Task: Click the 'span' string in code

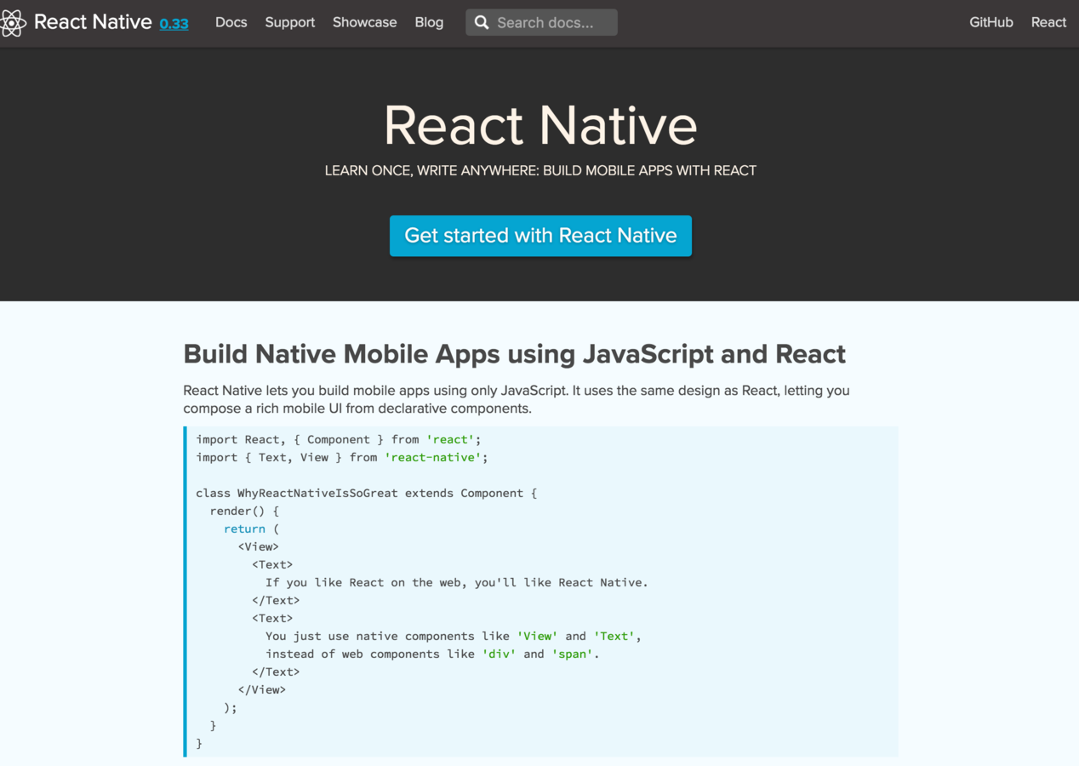Action: 572,655
